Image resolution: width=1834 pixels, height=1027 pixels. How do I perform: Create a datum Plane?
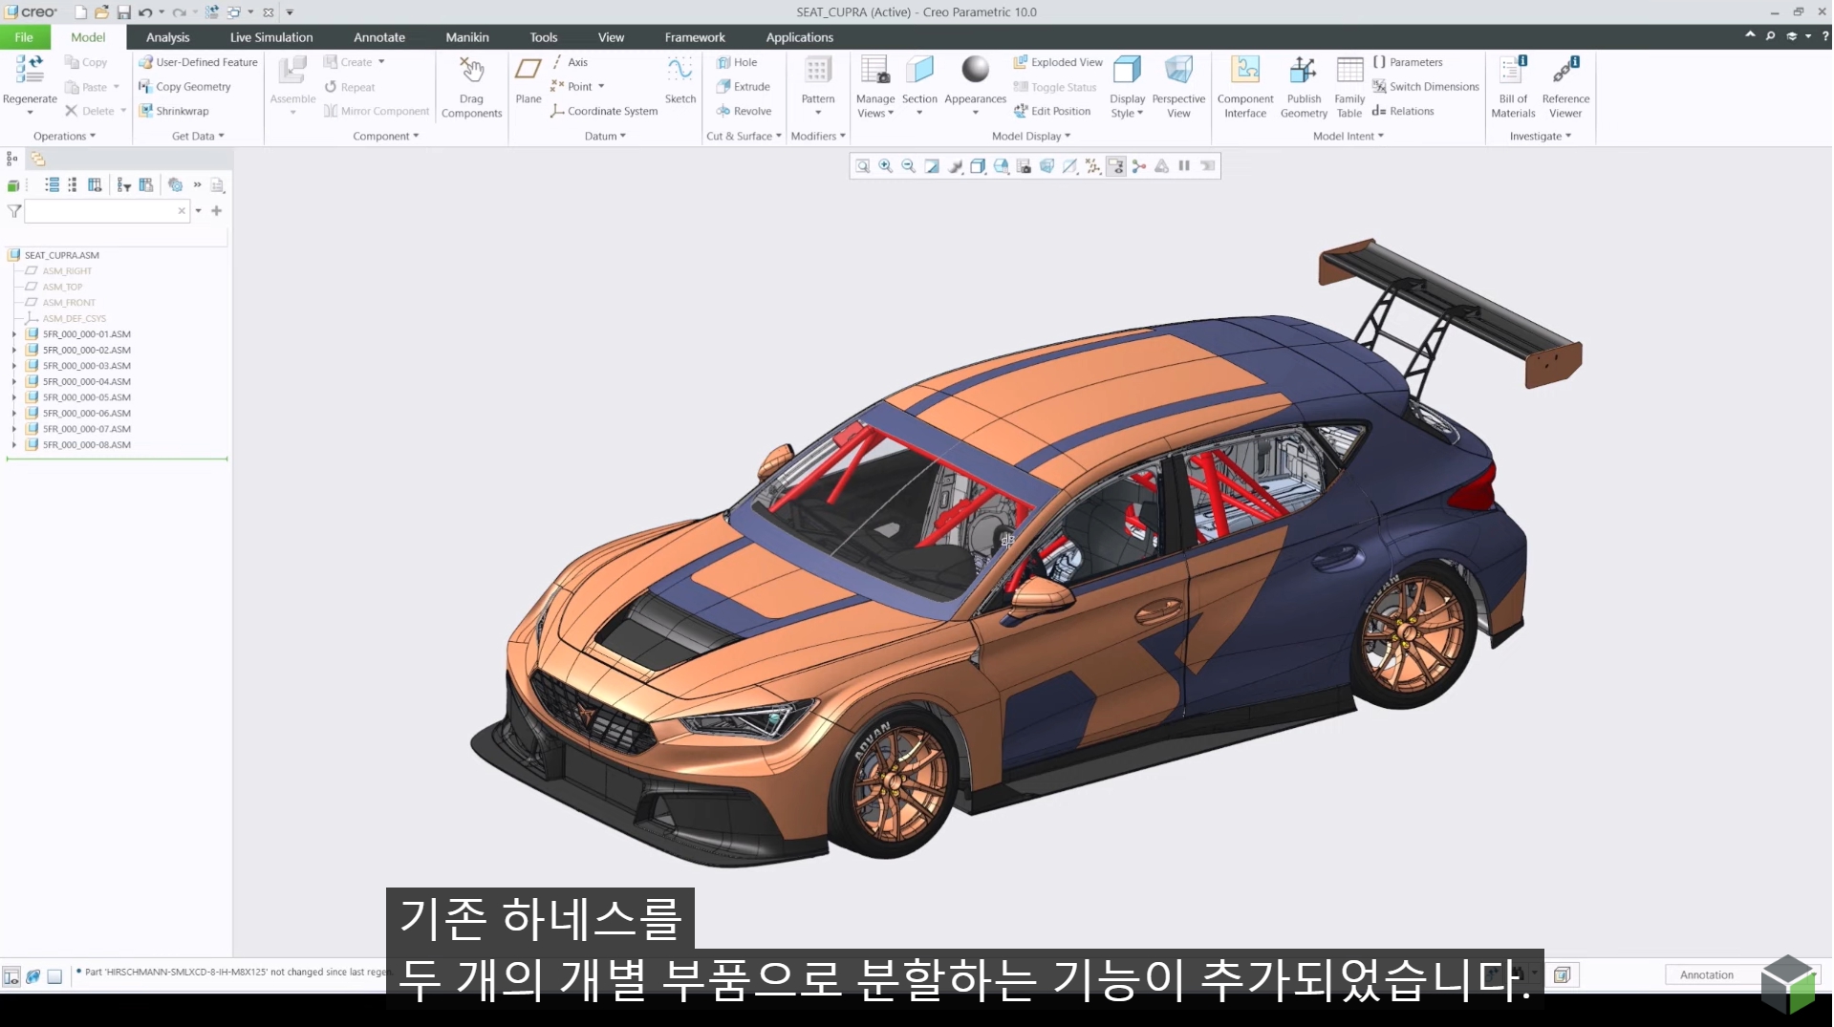coord(529,80)
